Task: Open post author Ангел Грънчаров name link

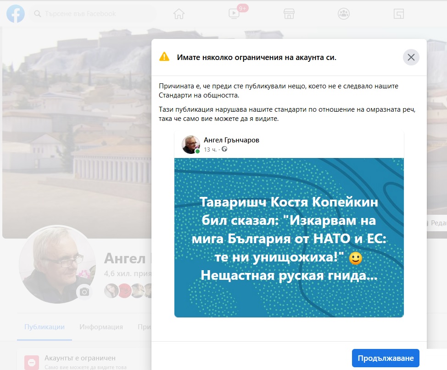Action: coord(231,140)
